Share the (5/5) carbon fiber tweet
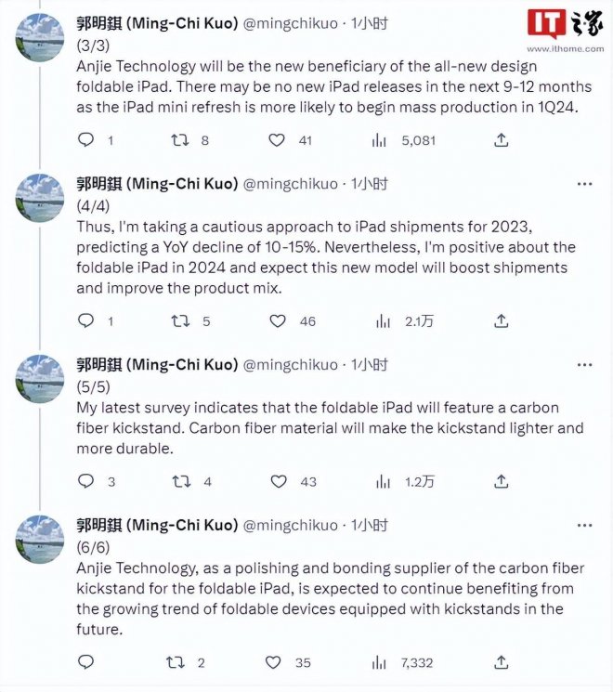This screenshot has height=692, width=613. pos(501,481)
